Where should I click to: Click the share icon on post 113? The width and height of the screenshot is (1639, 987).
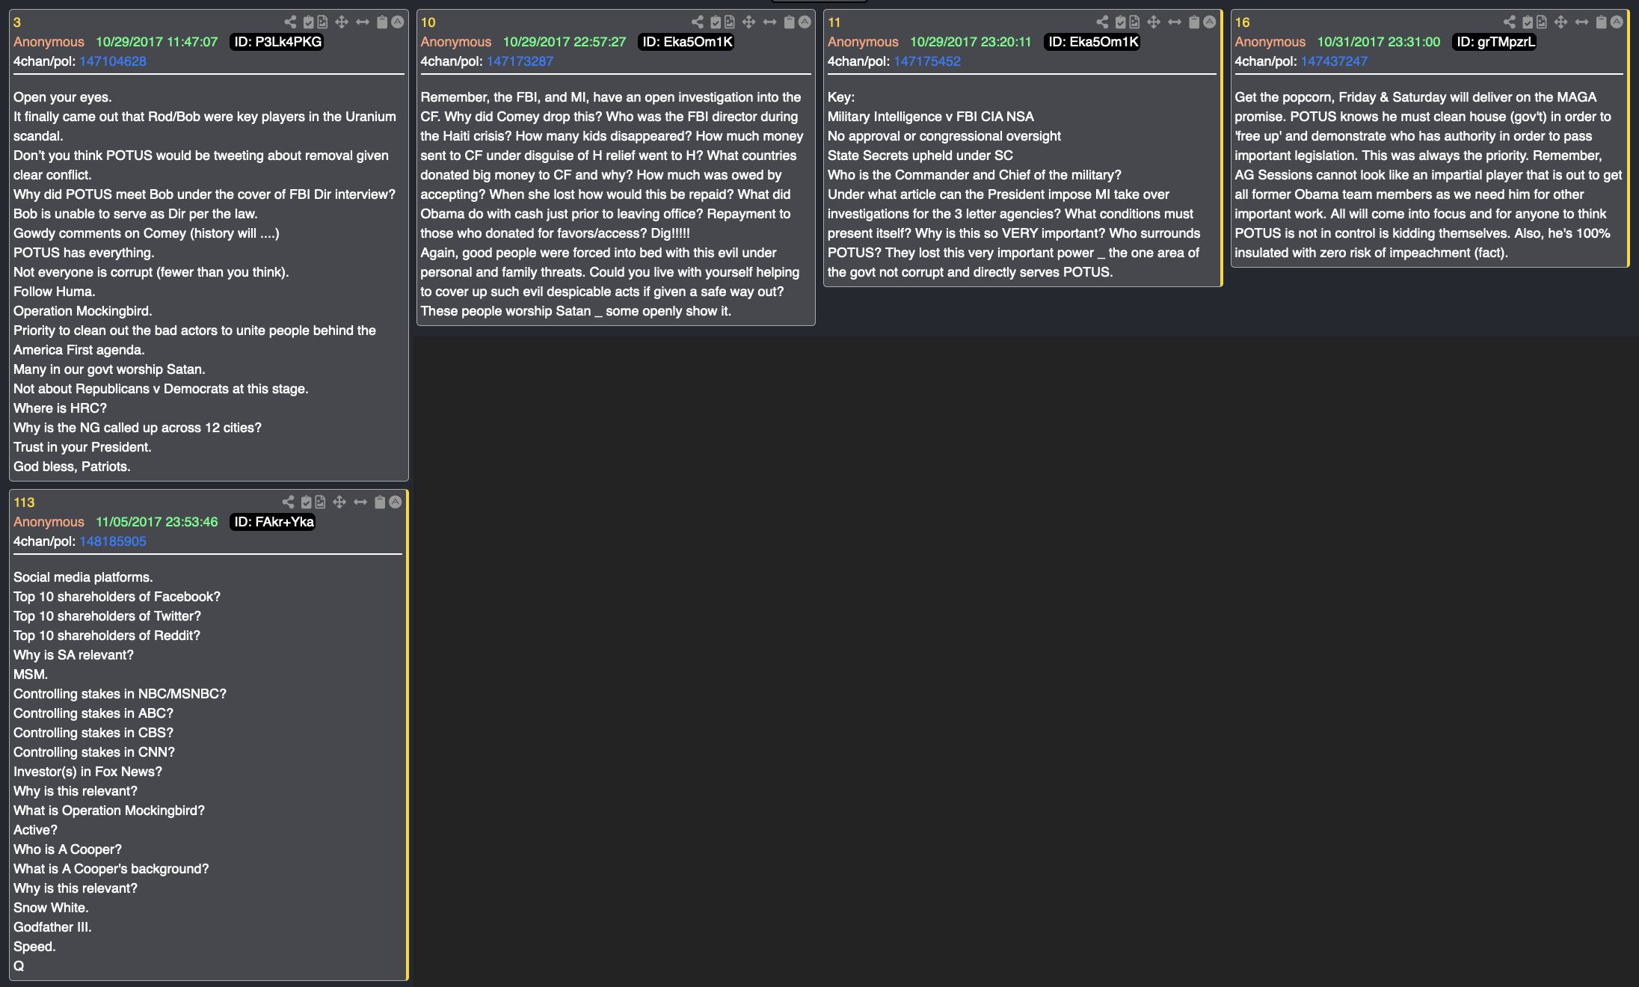[288, 502]
